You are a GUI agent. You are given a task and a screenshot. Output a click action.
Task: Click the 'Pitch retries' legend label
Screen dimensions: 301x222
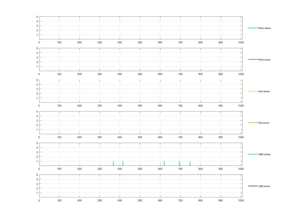click(264, 28)
